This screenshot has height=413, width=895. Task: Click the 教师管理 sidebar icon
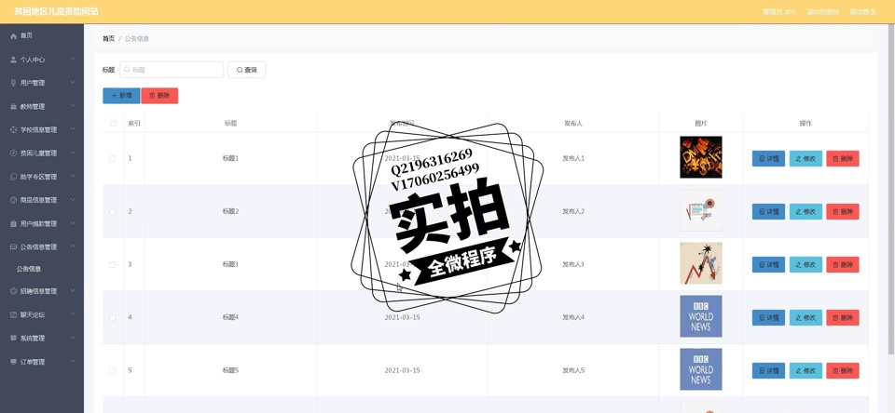click(x=13, y=107)
